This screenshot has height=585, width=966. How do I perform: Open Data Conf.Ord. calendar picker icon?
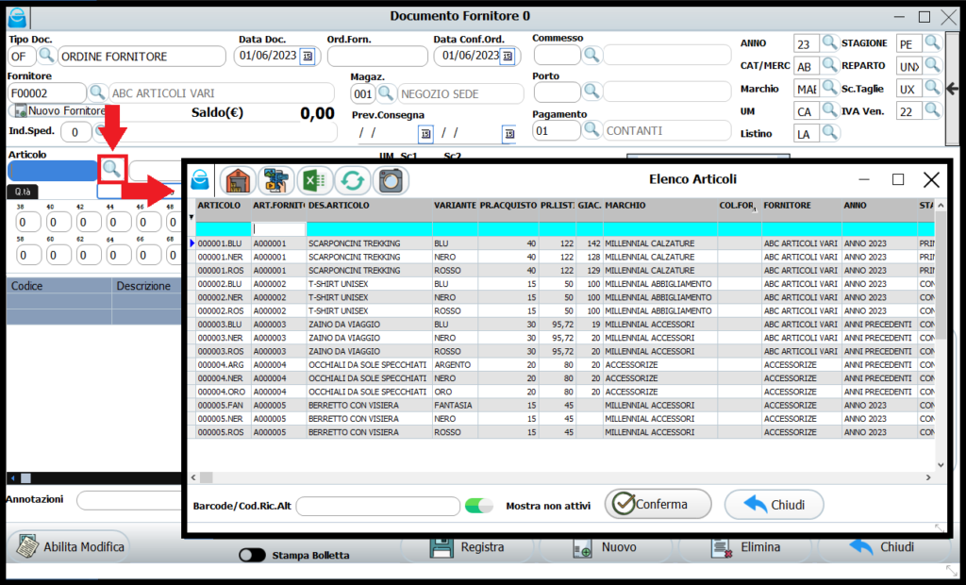[x=507, y=57]
